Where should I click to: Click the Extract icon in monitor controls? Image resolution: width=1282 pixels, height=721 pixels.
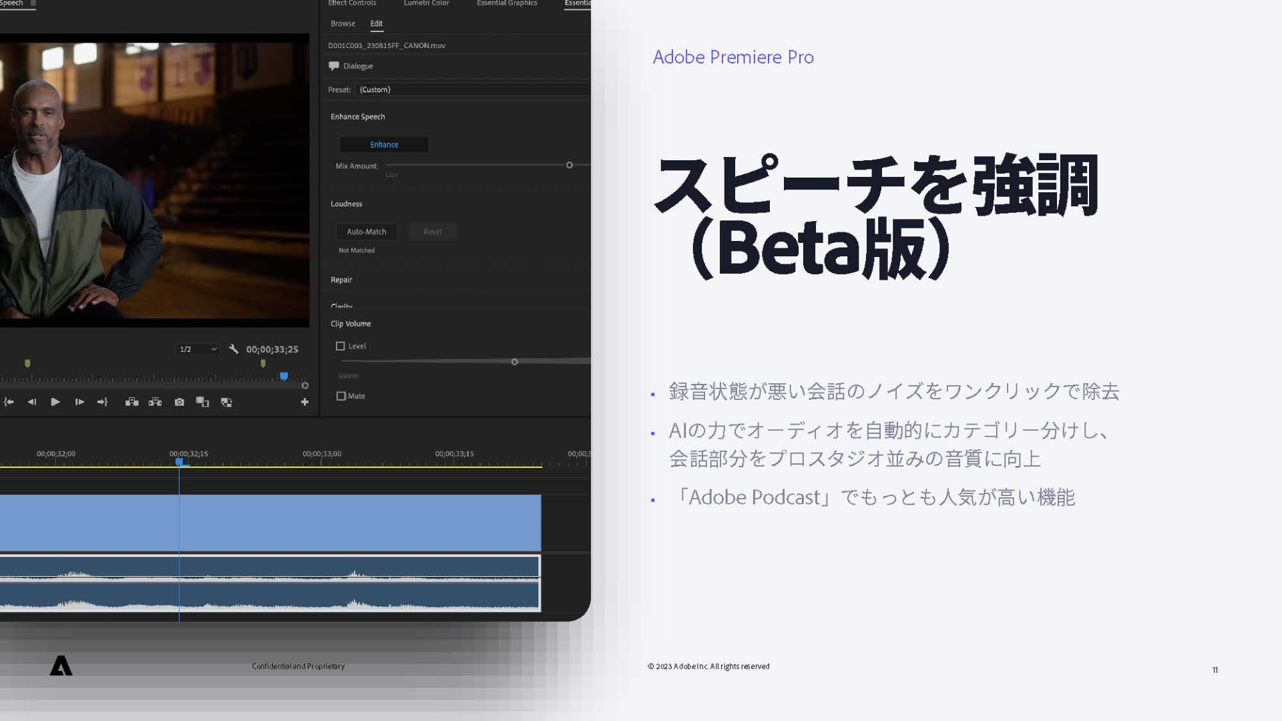click(x=155, y=402)
